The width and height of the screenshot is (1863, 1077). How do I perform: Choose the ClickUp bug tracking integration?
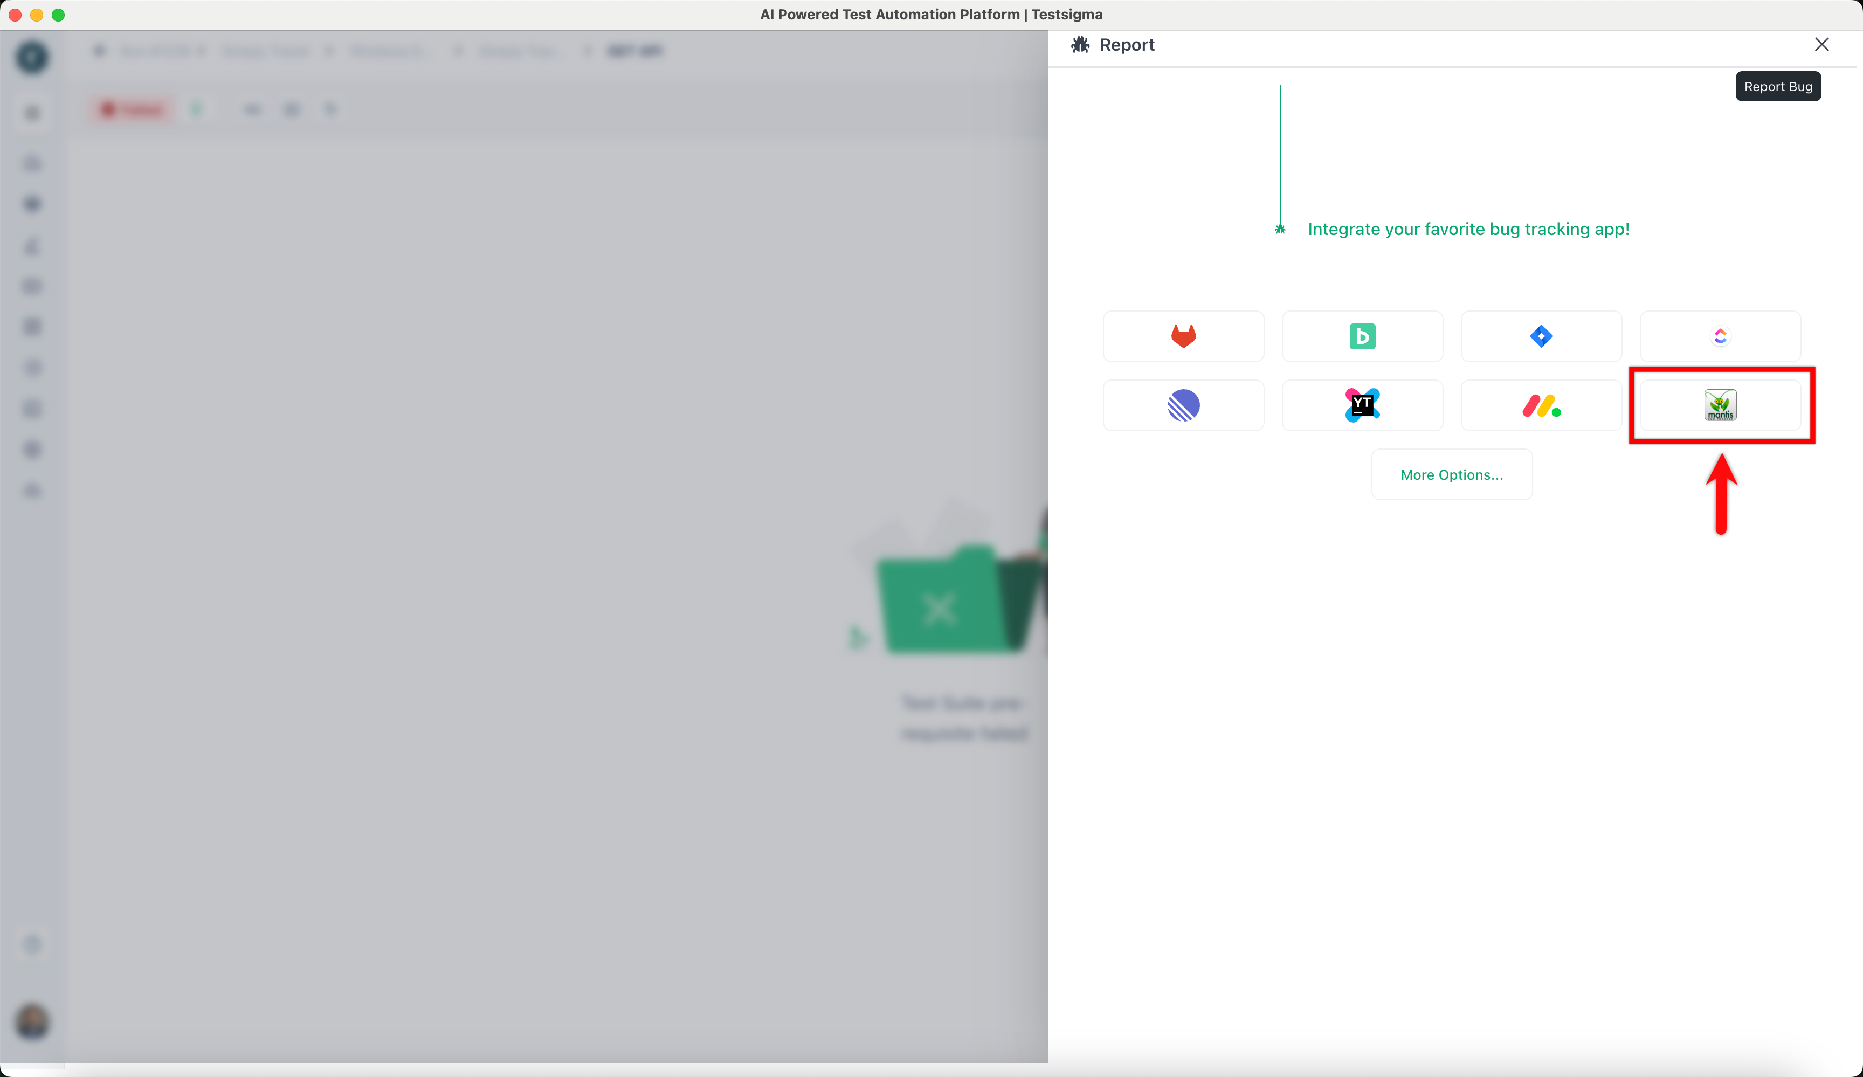1720,336
